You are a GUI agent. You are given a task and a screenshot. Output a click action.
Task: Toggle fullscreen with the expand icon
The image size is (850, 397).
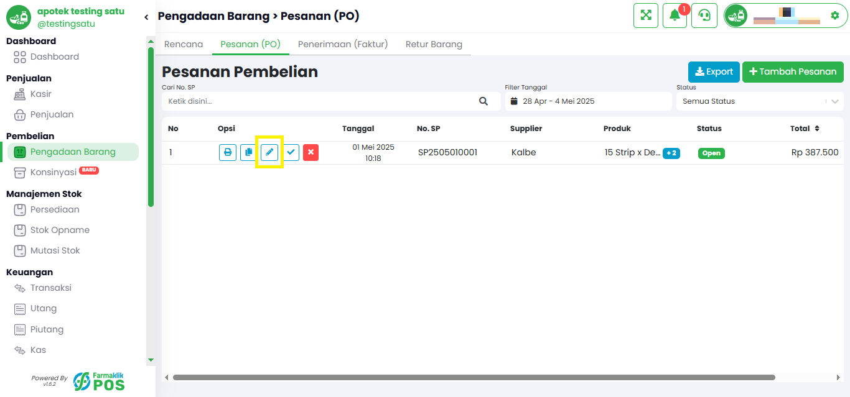click(646, 16)
